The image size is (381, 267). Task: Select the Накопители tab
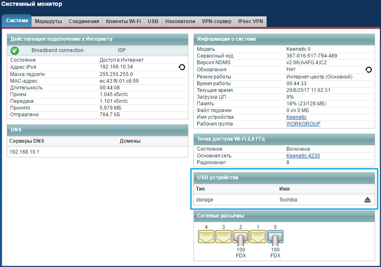(180, 21)
